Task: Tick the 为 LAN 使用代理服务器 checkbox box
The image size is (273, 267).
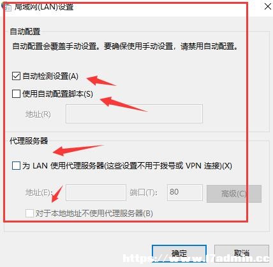Action: [x=16, y=166]
